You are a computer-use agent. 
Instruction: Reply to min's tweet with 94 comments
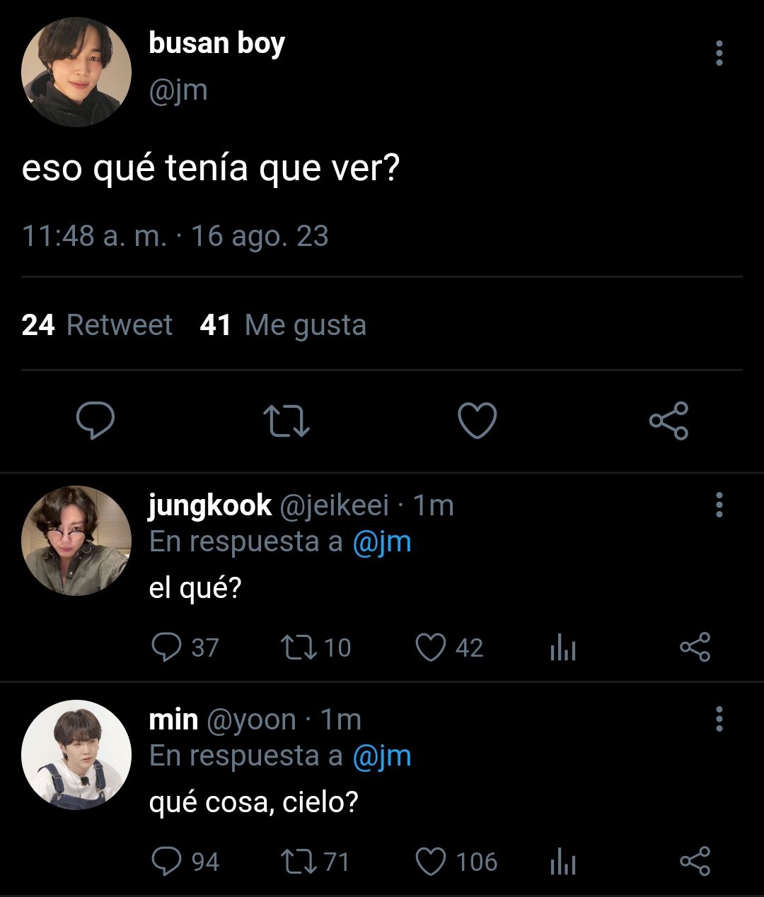pyautogui.click(x=185, y=862)
